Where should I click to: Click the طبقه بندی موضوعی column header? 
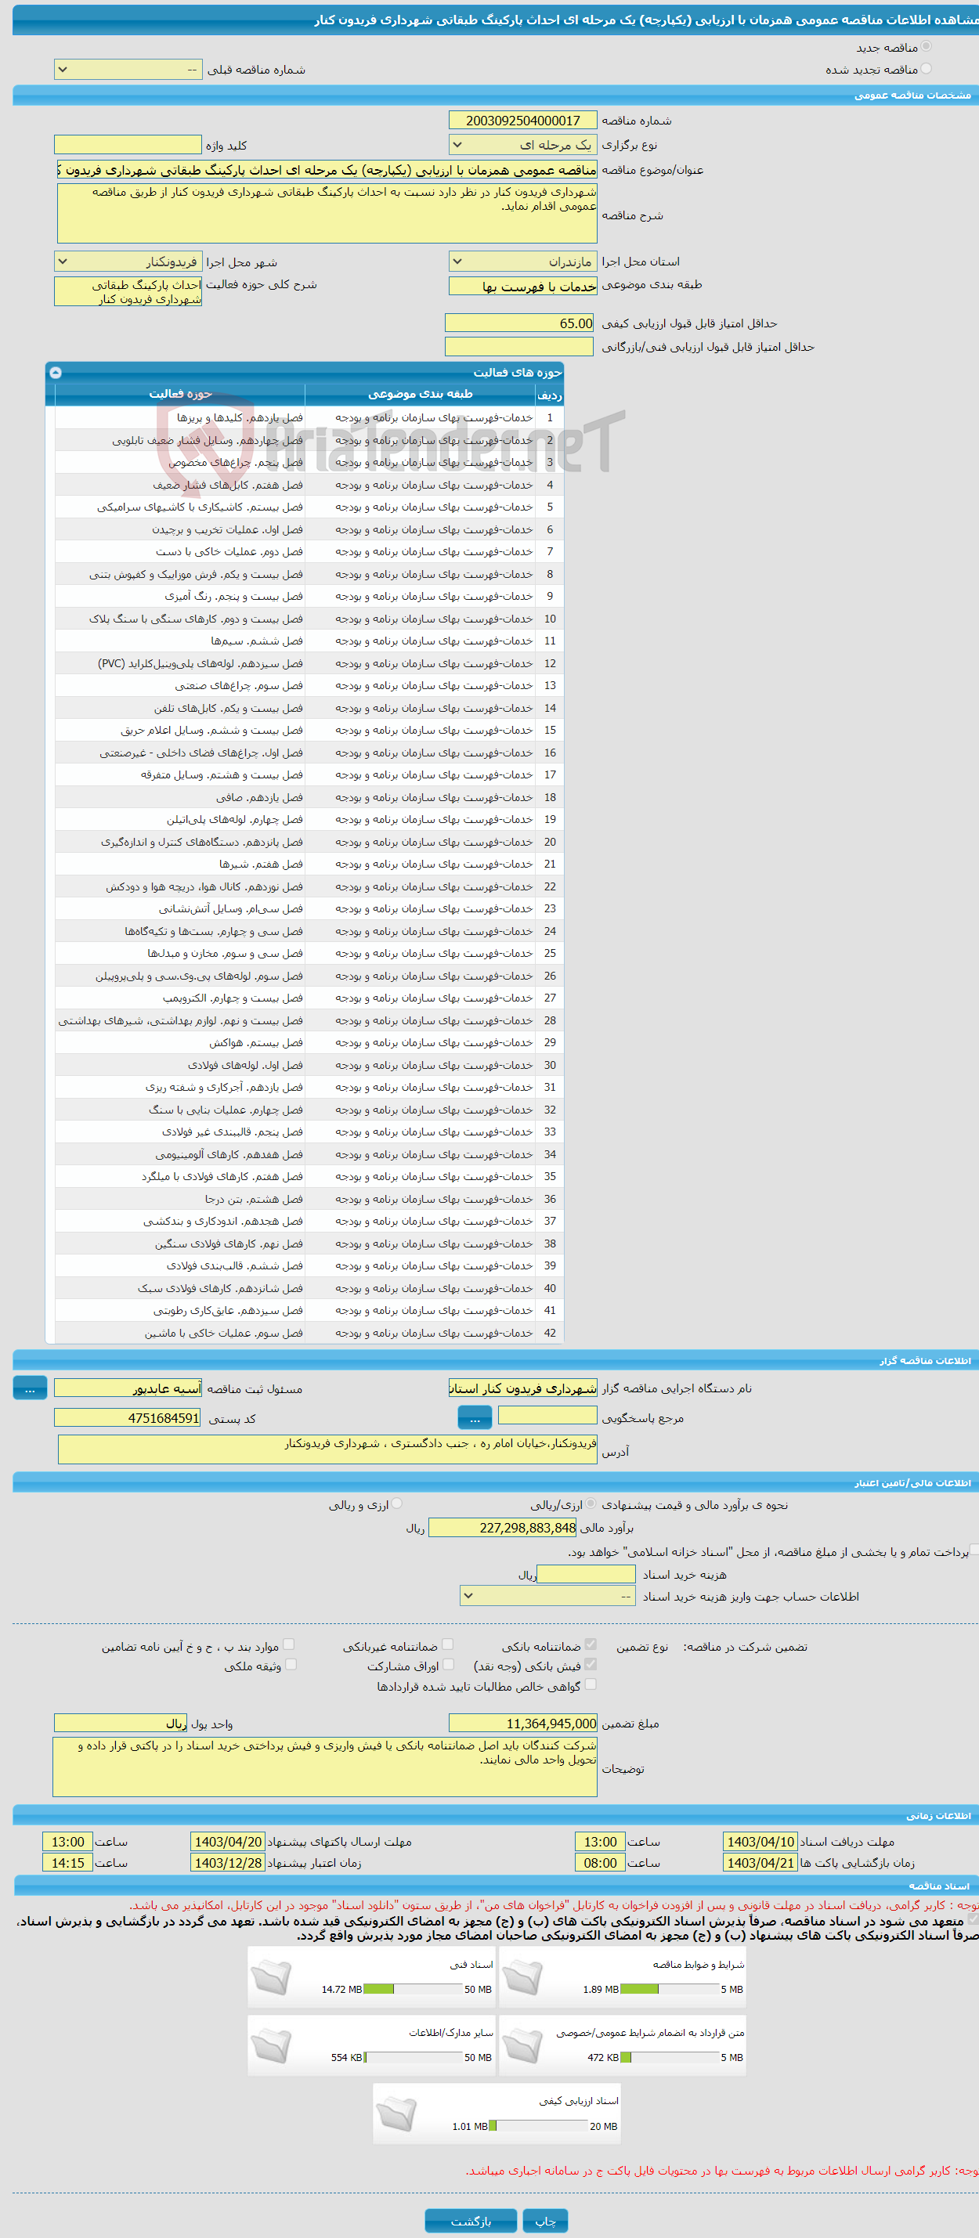[x=421, y=395]
